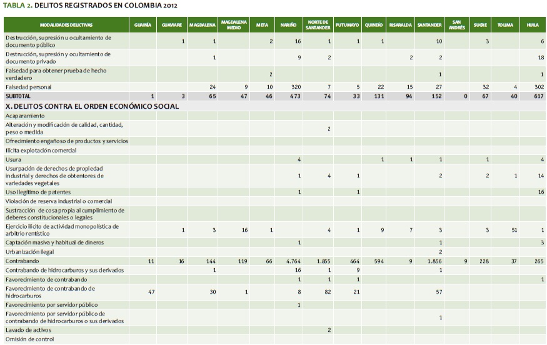The image size is (547, 345).
Task: Select the MODALIDADES DELICTIVAS header cell
Action: coord(66,25)
